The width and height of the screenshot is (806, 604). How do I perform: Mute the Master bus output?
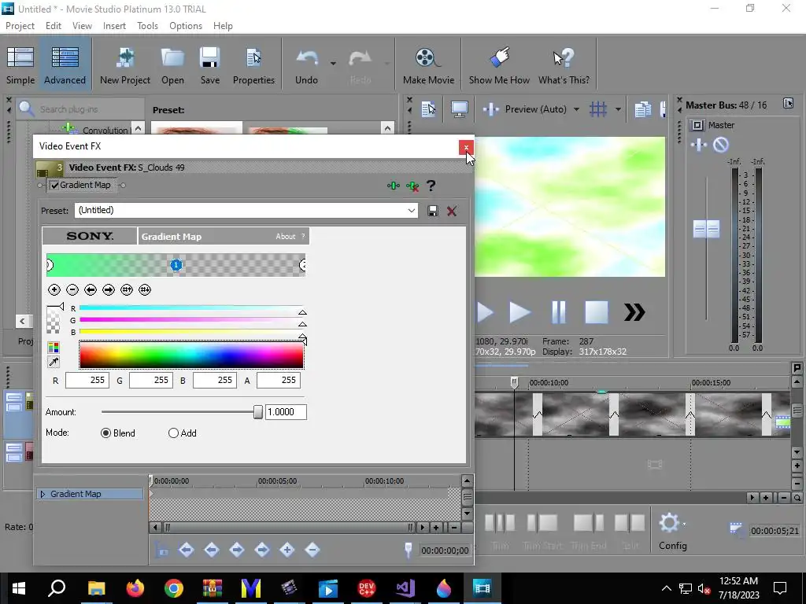[x=721, y=145]
